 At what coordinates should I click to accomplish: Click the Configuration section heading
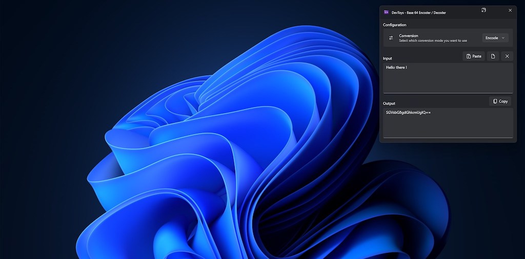394,25
